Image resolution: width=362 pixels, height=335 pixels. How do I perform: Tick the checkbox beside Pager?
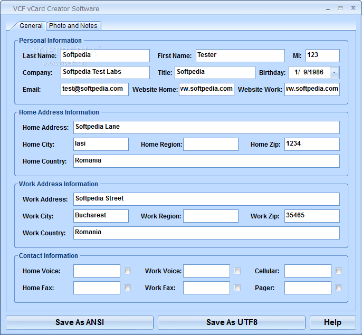pos(338,288)
